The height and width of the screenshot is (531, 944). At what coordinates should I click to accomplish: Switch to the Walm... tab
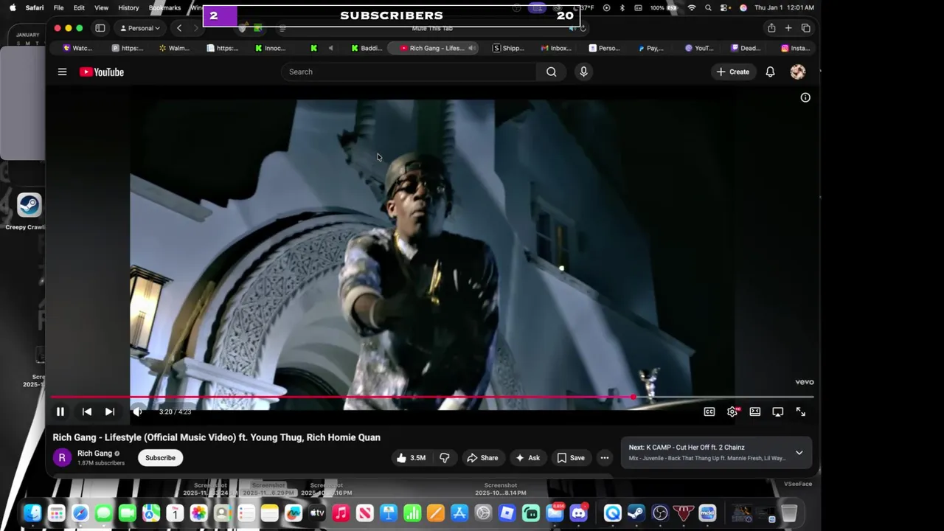pos(174,48)
